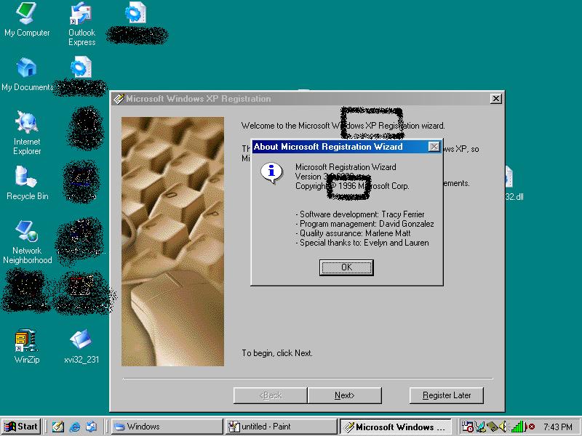The image size is (582, 436).
Task: Open Network Neighborhood on the desktop
Action: pos(27,242)
